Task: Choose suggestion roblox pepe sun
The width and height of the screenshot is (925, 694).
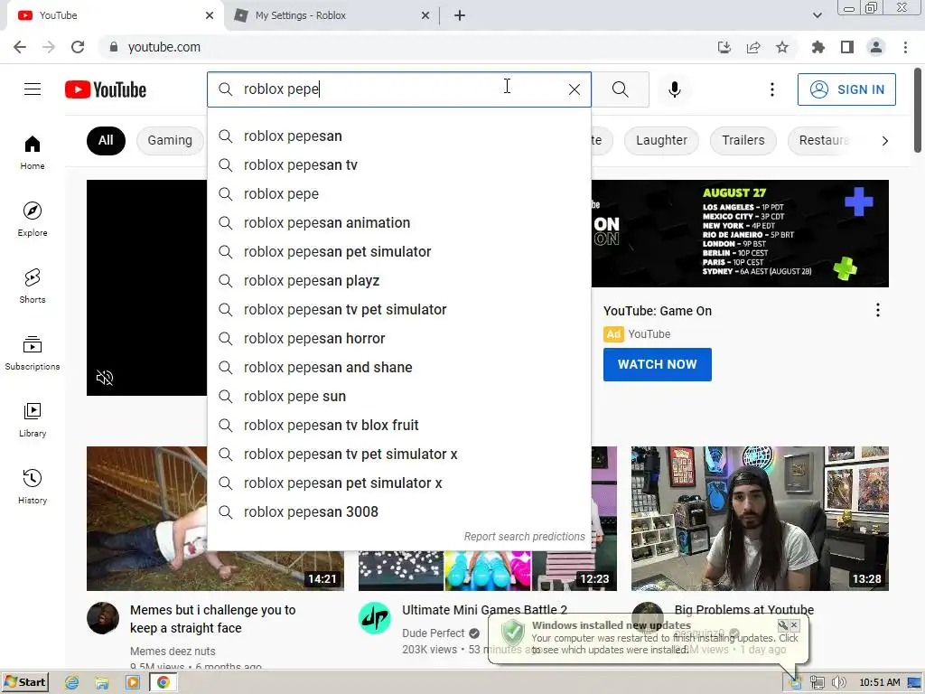Action: click(399, 397)
